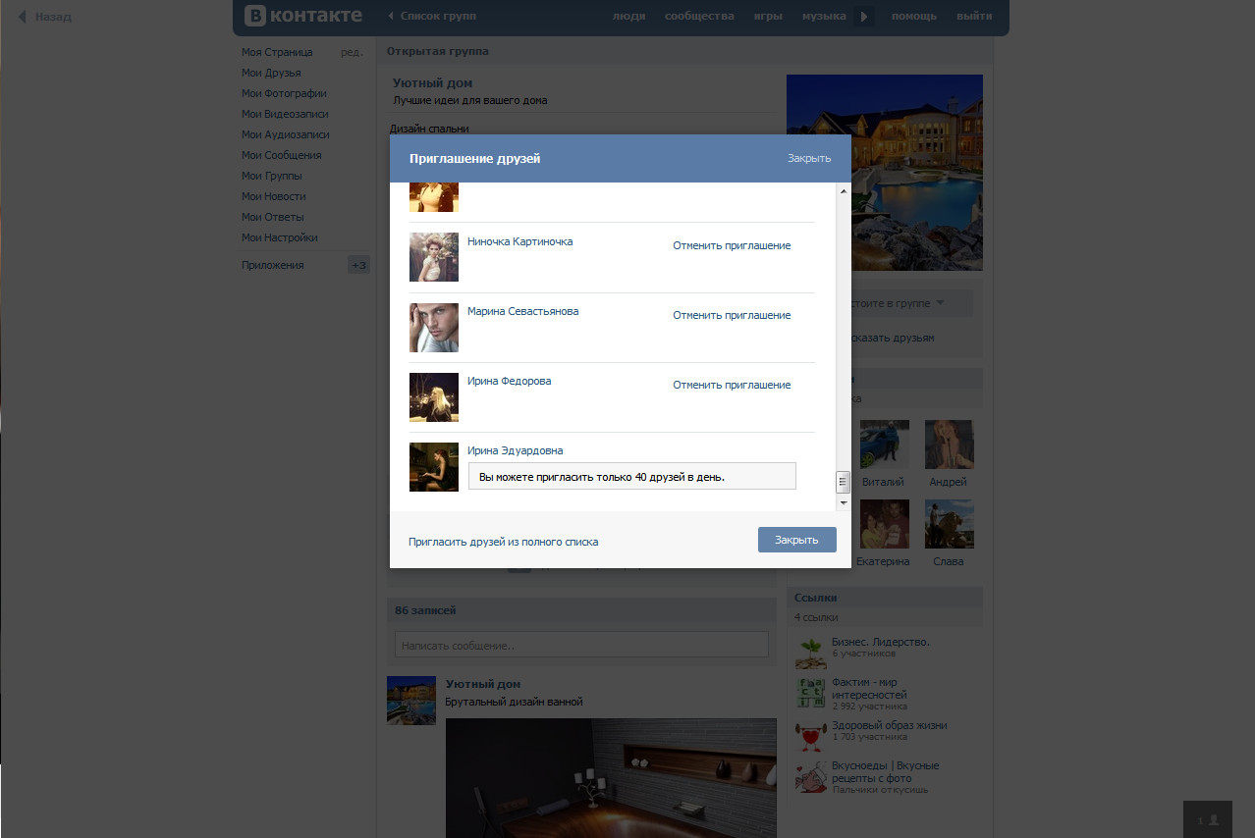1255x838 pixels.
Task: Click Марина Севастьянова avatar thumbnail
Action: pyautogui.click(x=434, y=328)
